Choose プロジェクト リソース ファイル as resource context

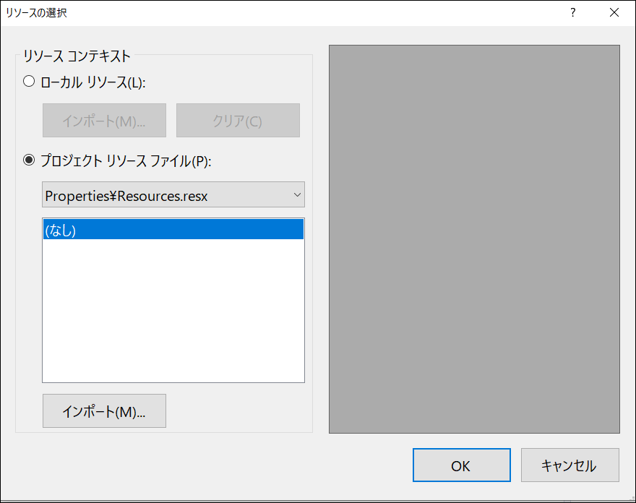pos(29,161)
